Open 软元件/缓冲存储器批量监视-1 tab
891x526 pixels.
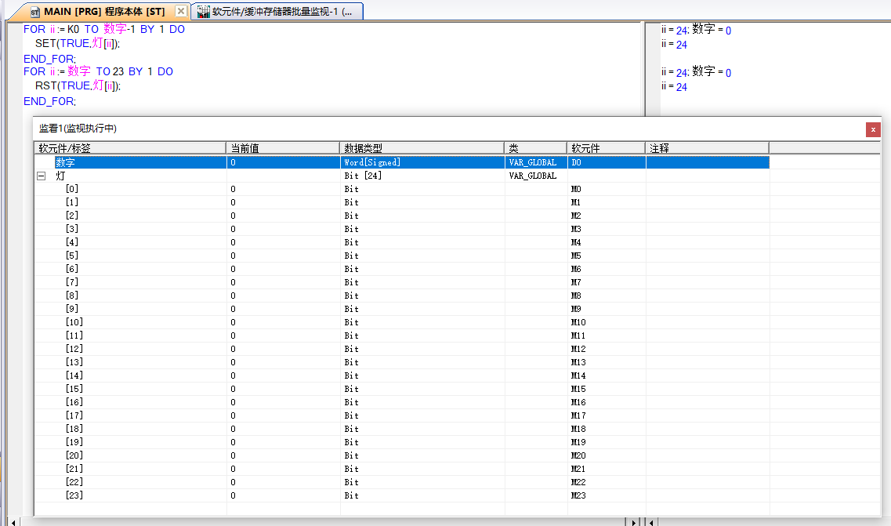tap(281, 12)
